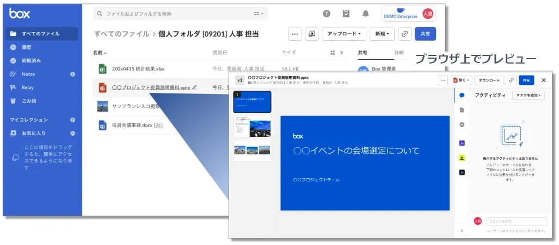Add a new collection with マイコレクション plus icon
Image resolution: width=559 pixels, height=245 pixels.
tap(73, 120)
